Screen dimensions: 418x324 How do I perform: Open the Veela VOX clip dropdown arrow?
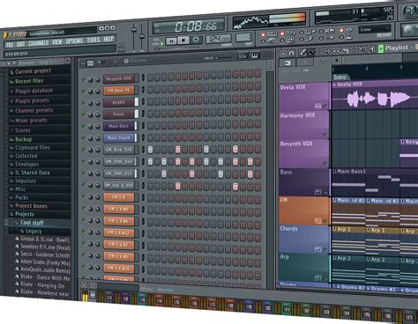tap(334, 85)
